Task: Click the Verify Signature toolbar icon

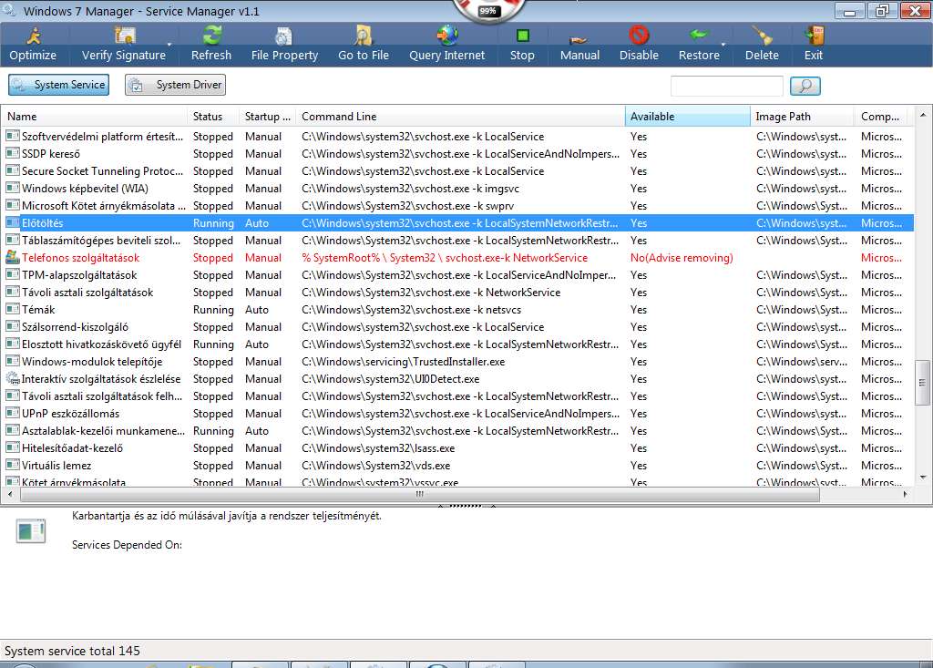Action: (x=124, y=36)
